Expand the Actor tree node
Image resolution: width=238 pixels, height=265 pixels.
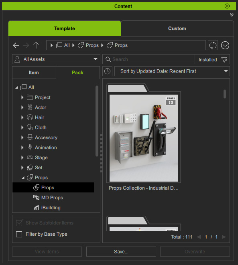pos(22,107)
